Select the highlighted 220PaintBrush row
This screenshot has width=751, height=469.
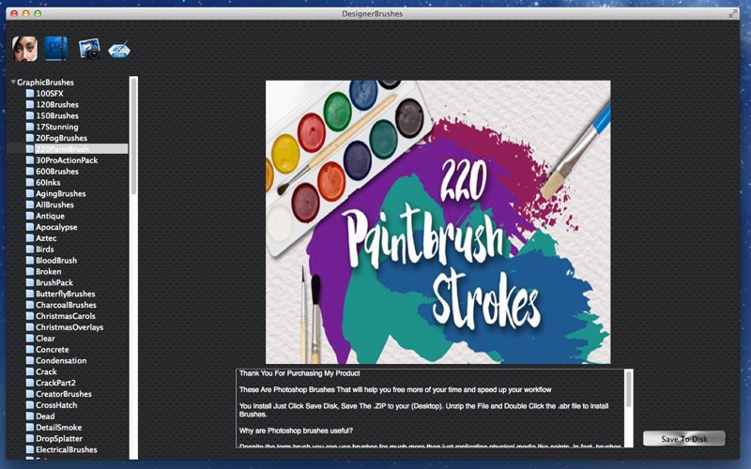[x=68, y=149]
